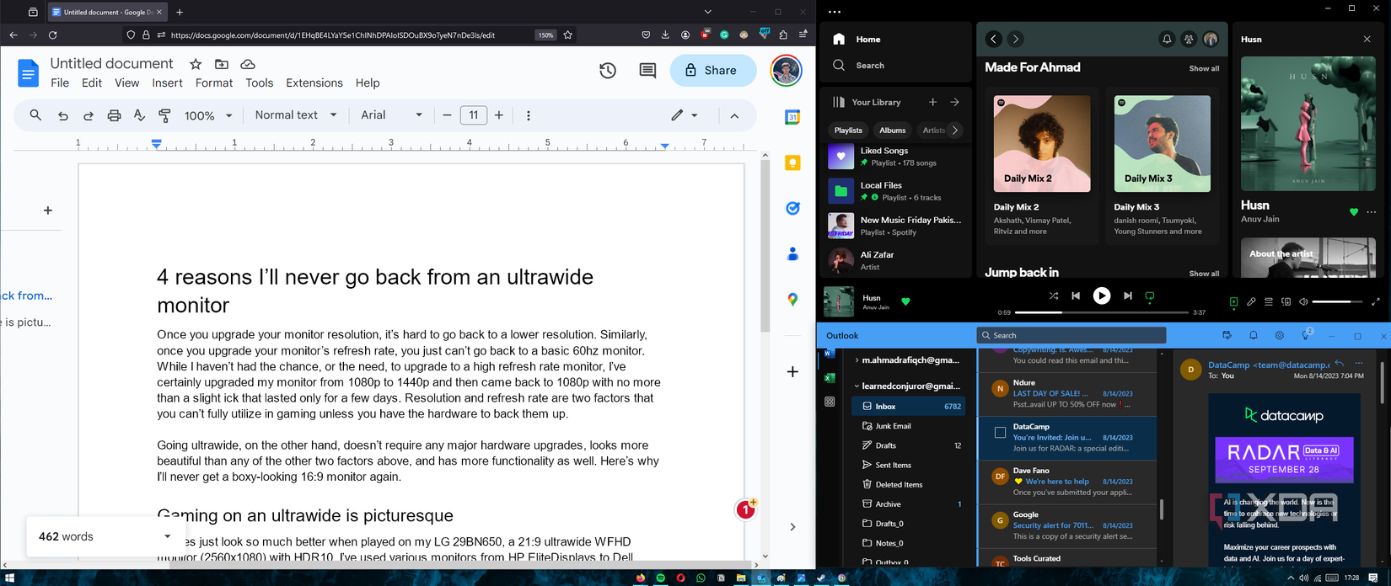
Task: Open the Extensions menu in Google Docs
Action: (x=314, y=83)
